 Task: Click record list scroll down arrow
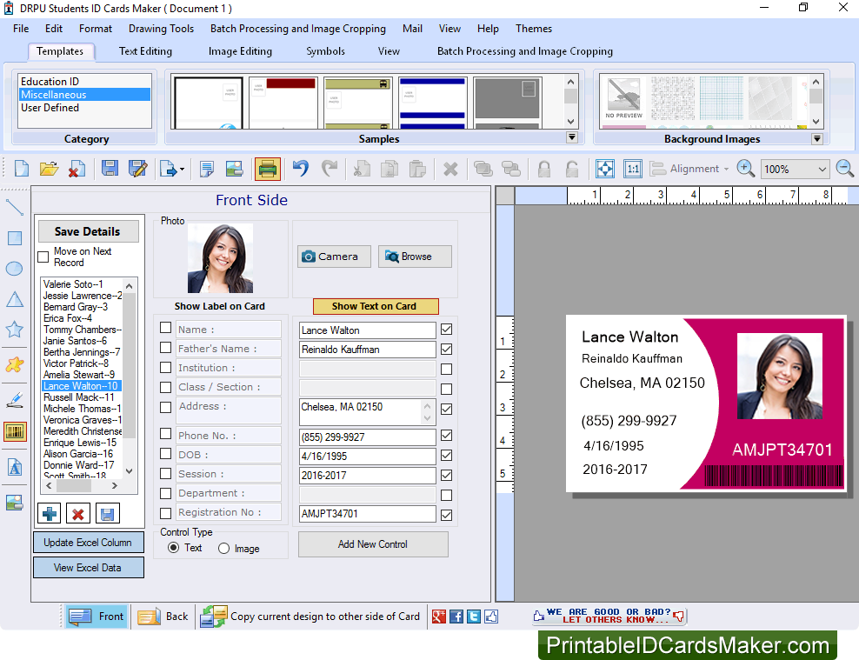click(x=130, y=471)
